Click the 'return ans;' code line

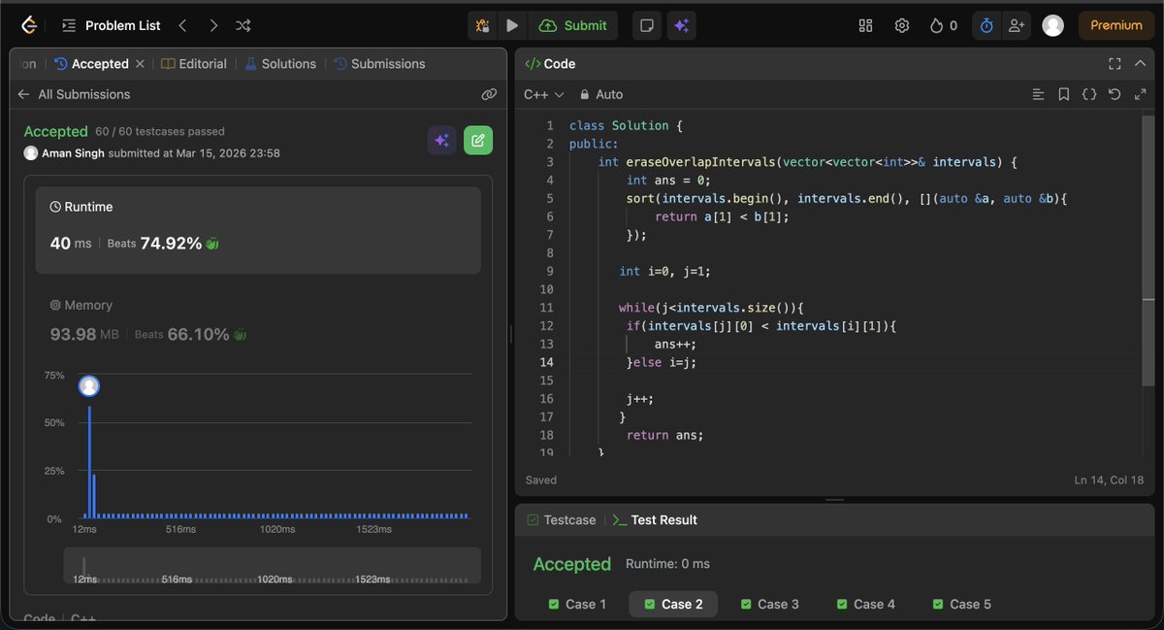pyautogui.click(x=664, y=435)
